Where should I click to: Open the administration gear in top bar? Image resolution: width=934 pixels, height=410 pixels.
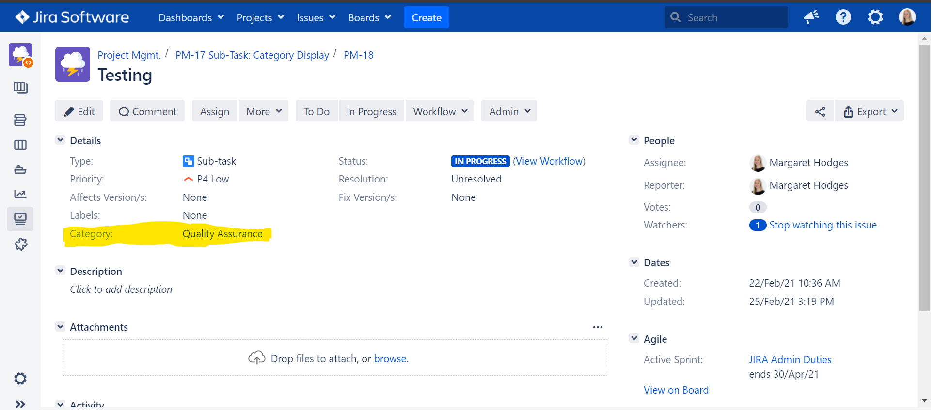point(875,17)
